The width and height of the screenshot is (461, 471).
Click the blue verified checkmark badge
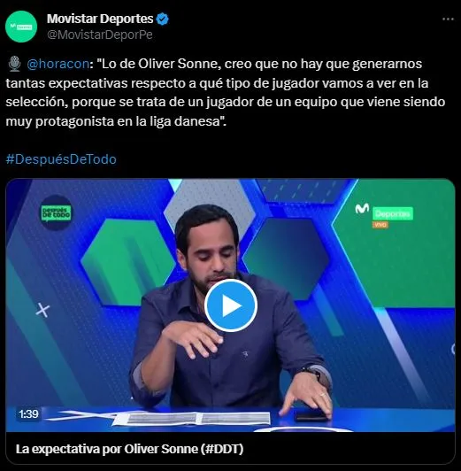[163, 19]
